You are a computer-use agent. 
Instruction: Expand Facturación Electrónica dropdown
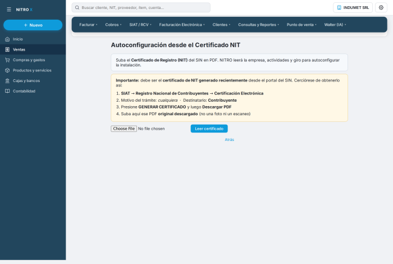182,25
